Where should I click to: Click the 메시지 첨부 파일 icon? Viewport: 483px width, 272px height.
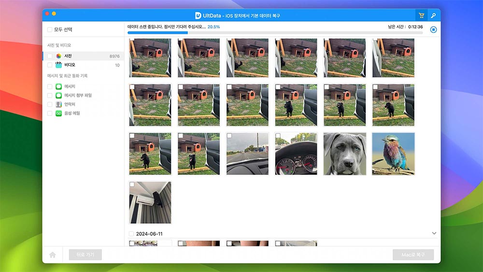click(58, 96)
